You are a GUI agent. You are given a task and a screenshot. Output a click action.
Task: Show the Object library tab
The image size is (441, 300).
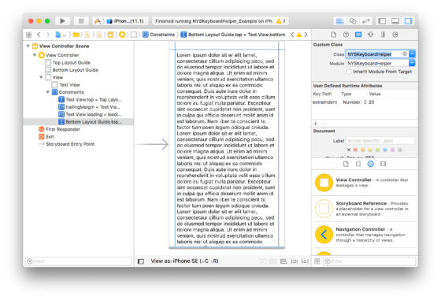(x=370, y=164)
